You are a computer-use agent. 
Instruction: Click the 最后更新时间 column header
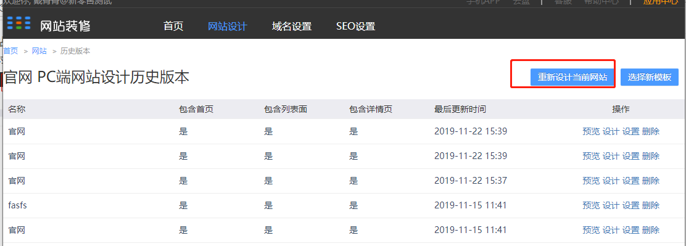pyautogui.click(x=460, y=109)
